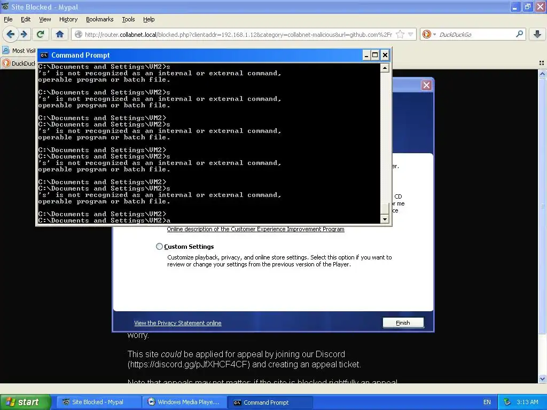Reload the blocked page
The image size is (547, 410).
click(41, 34)
